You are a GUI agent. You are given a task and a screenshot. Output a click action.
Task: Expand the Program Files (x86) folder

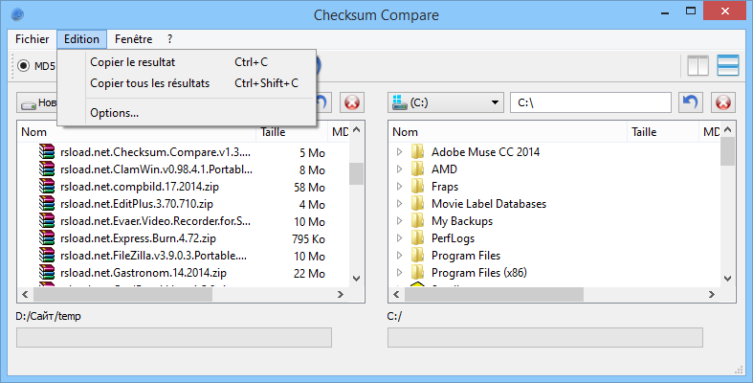(x=399, y=273)
